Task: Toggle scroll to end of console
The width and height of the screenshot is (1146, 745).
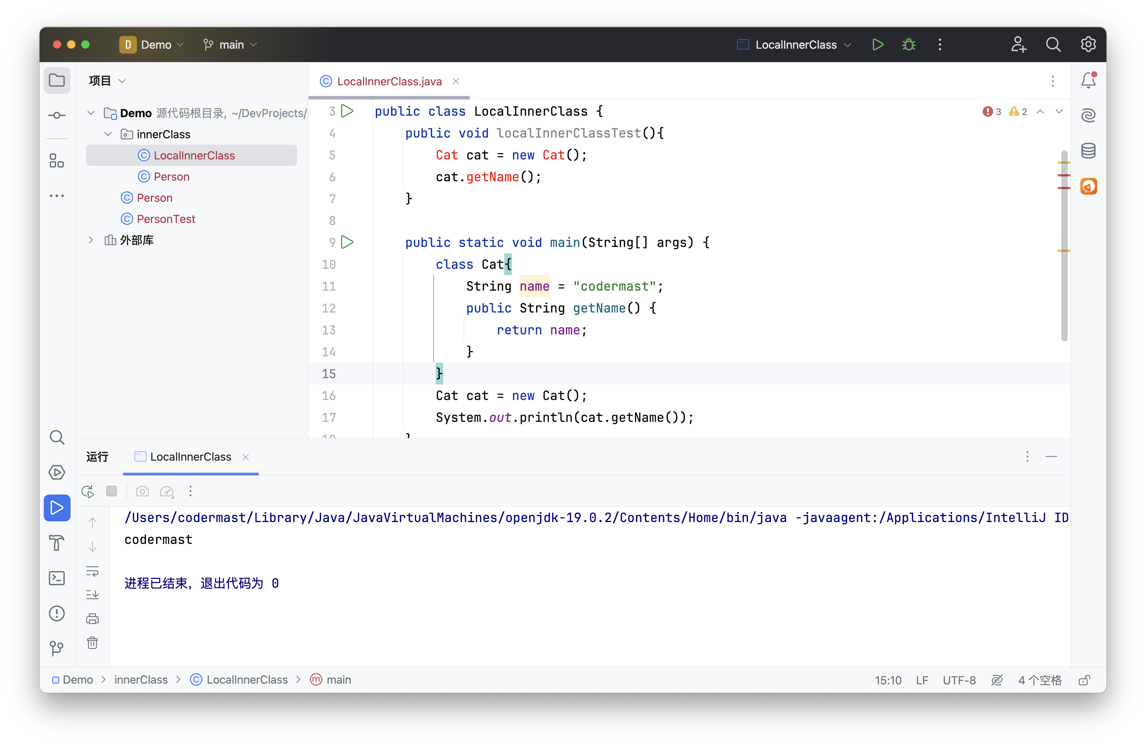Action: (x=92, y=594)
